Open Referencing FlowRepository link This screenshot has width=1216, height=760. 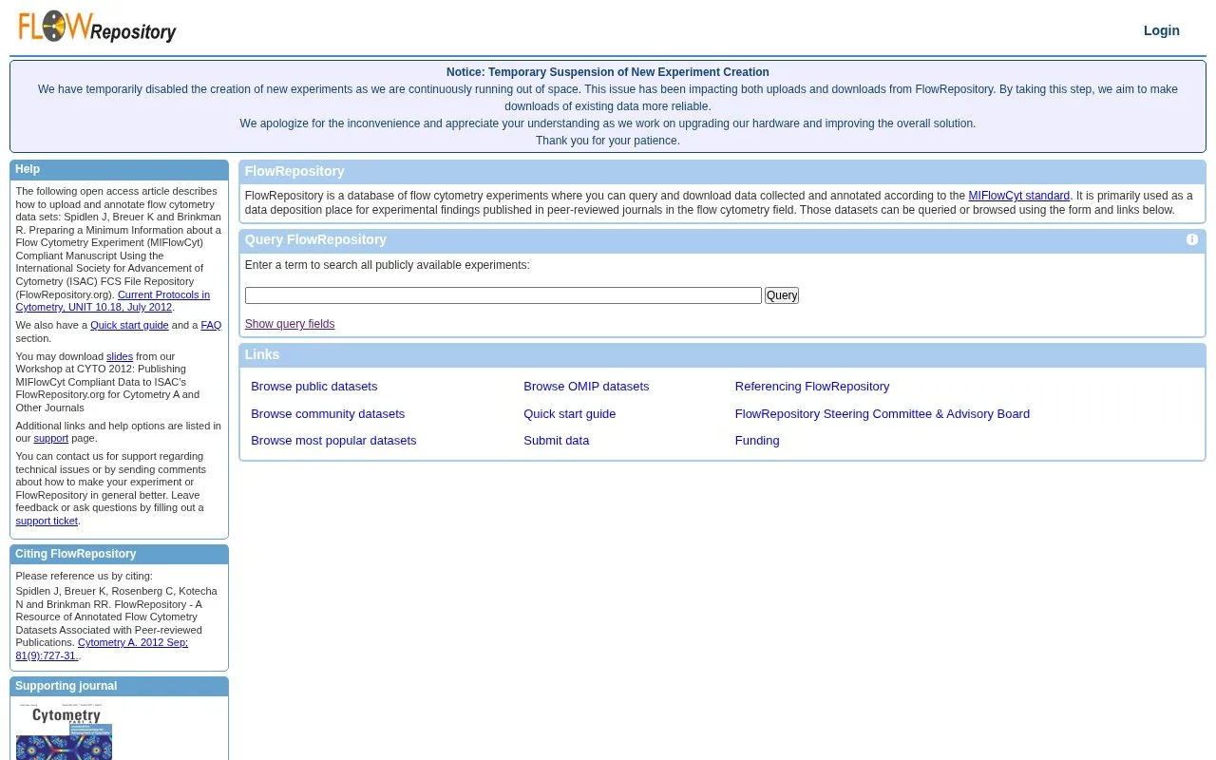[812, 387]
